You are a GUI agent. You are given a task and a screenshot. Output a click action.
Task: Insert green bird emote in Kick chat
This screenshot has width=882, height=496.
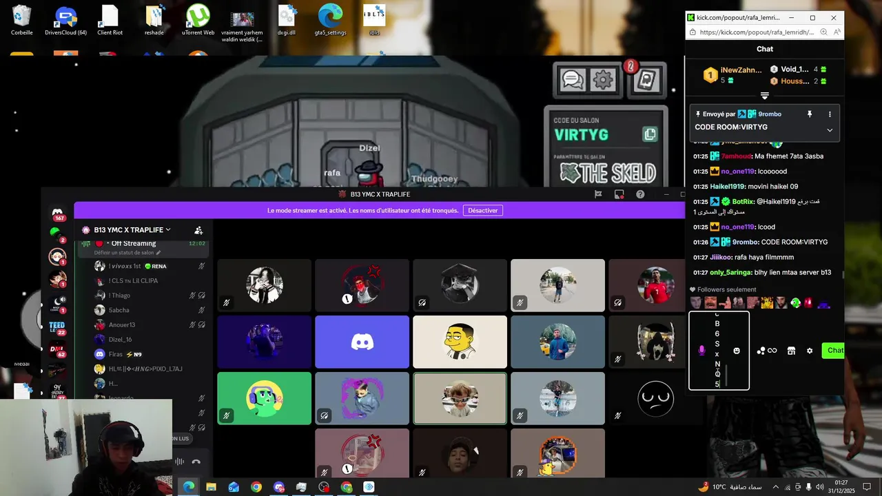click(x=796, y=302)
